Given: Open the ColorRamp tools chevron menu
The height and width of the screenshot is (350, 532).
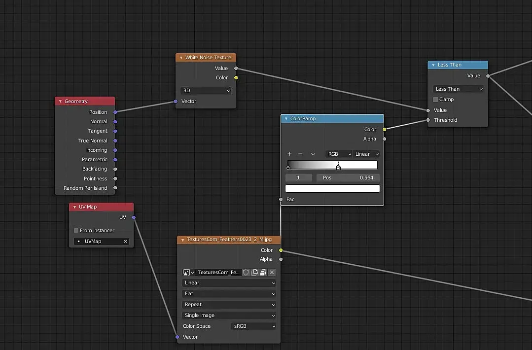Looking at the screenshot, I should [x=313, y=154].
